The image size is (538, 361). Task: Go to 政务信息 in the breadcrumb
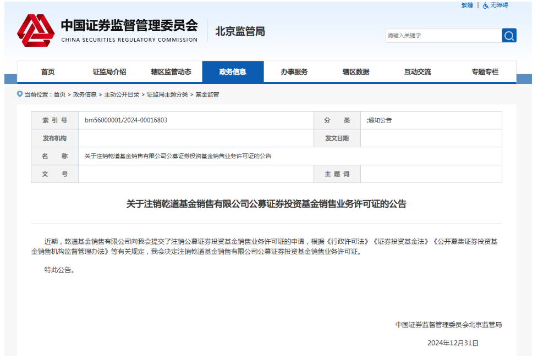coord(85,95)
